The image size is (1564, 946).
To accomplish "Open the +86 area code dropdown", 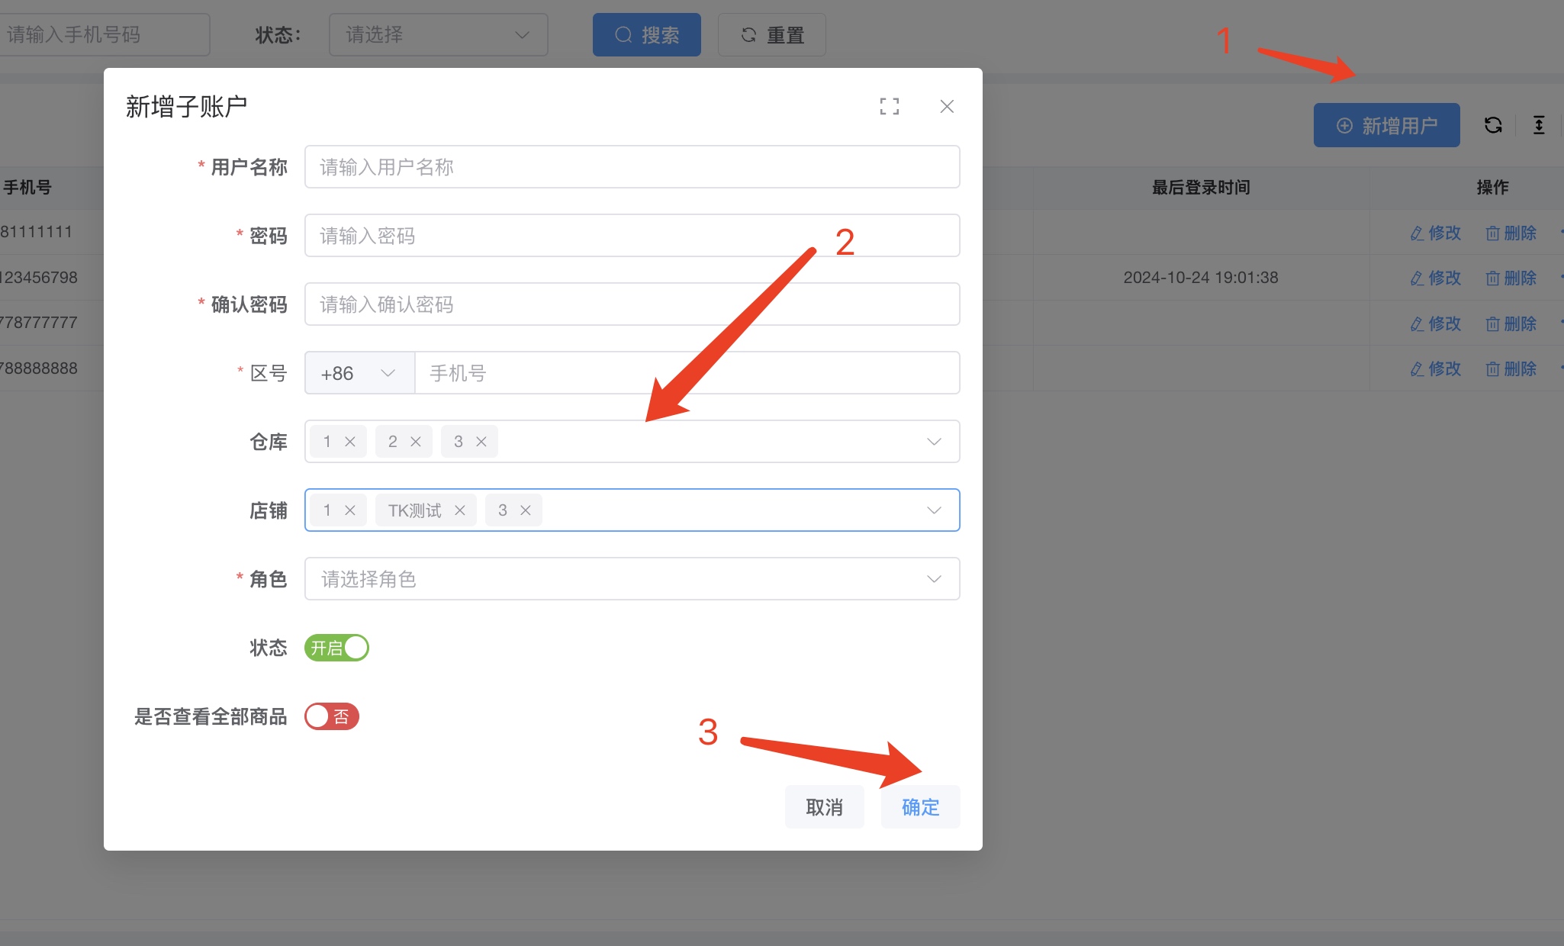I will [x=359, y=373].
